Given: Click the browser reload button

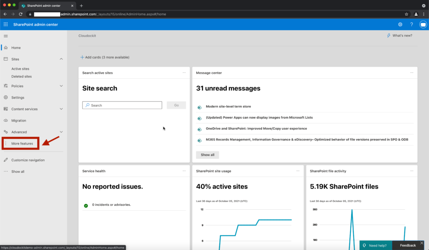Looking at the screenshot, I should point(21,14).
